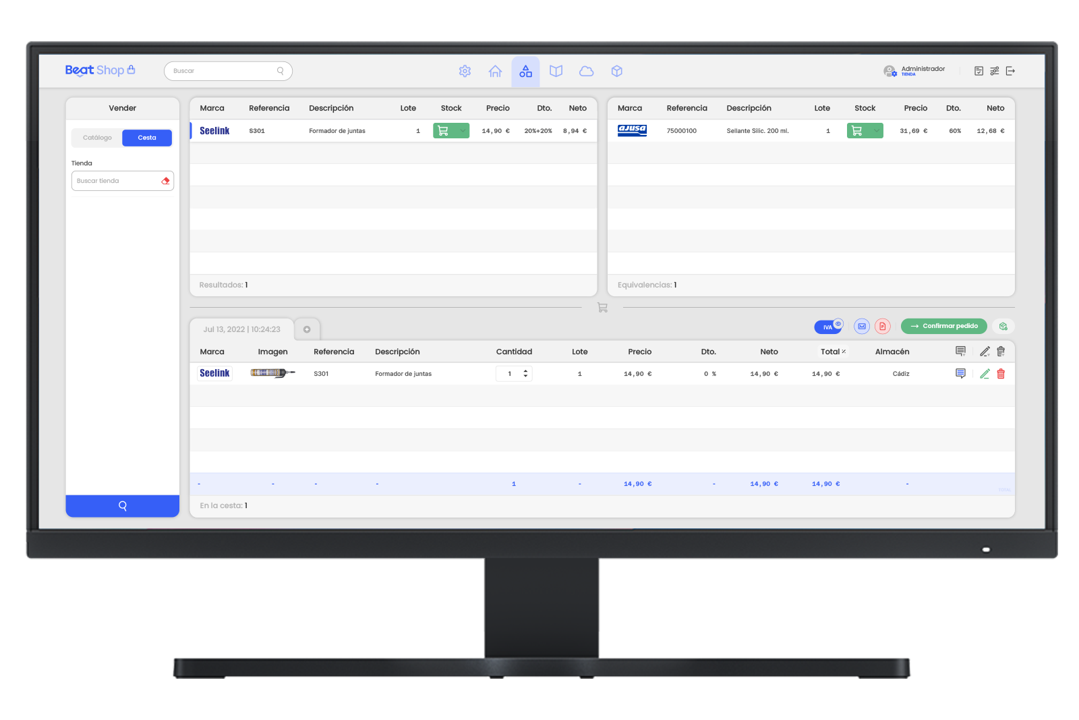The width and height of the screenshot is (1079, 720).
Task: Edit the Seelink basket line with green pencil
Action: point(985,374)
